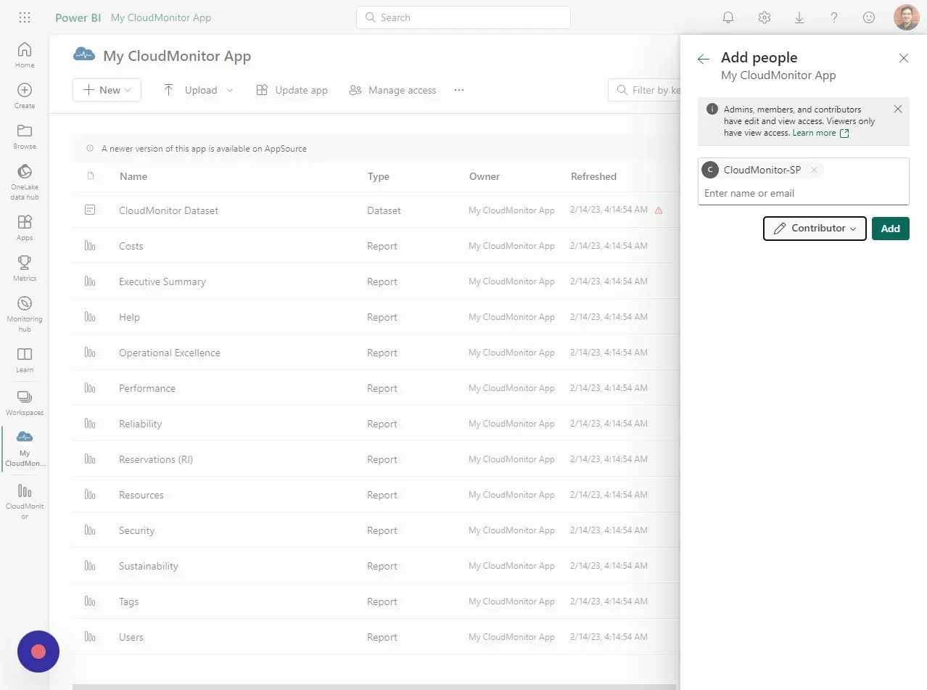Screen dimensions: 927x690
Task: Click the horizontal scrollbar at bottom
Action: pos(374,686)
